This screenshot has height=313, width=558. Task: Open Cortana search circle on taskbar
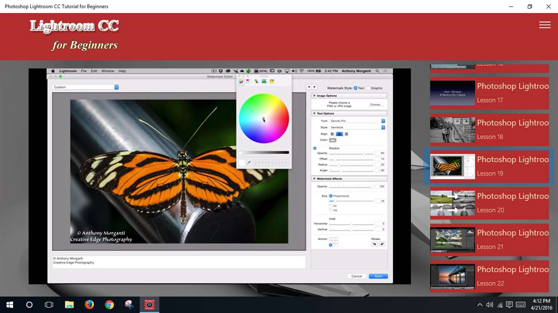click(29, 305)
